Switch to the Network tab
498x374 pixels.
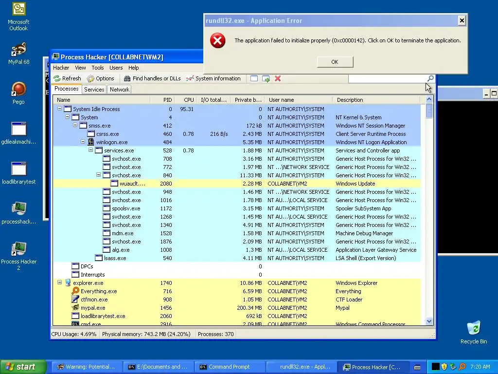tap(120, 90)
